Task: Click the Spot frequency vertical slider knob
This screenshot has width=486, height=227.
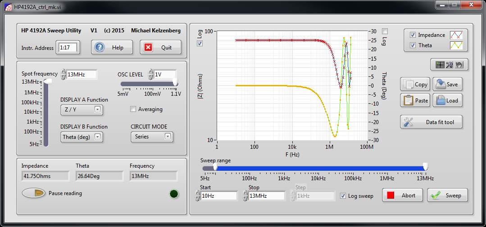Action: click(48, 82)
